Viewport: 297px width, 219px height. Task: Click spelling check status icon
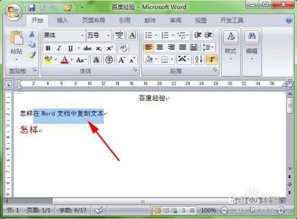click(99, 210)
